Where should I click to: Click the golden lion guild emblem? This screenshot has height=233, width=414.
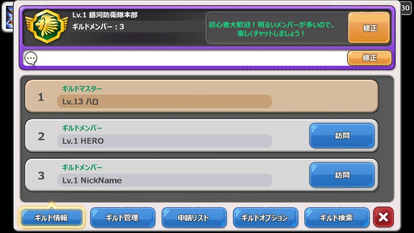[x=47, y=26]
